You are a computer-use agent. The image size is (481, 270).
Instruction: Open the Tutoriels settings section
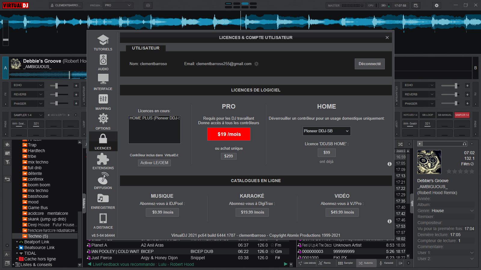[103, 43]
